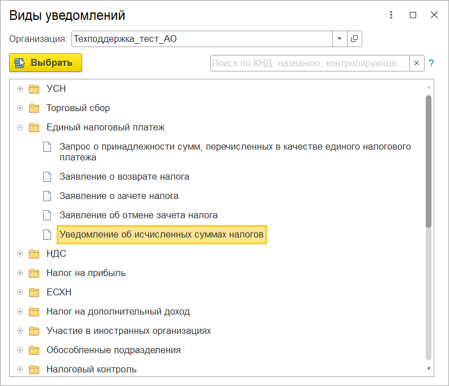The width and height of the screenshot is (449, 386).
Task: Select the УСН folder icon
Action: (x=34, y=89)
